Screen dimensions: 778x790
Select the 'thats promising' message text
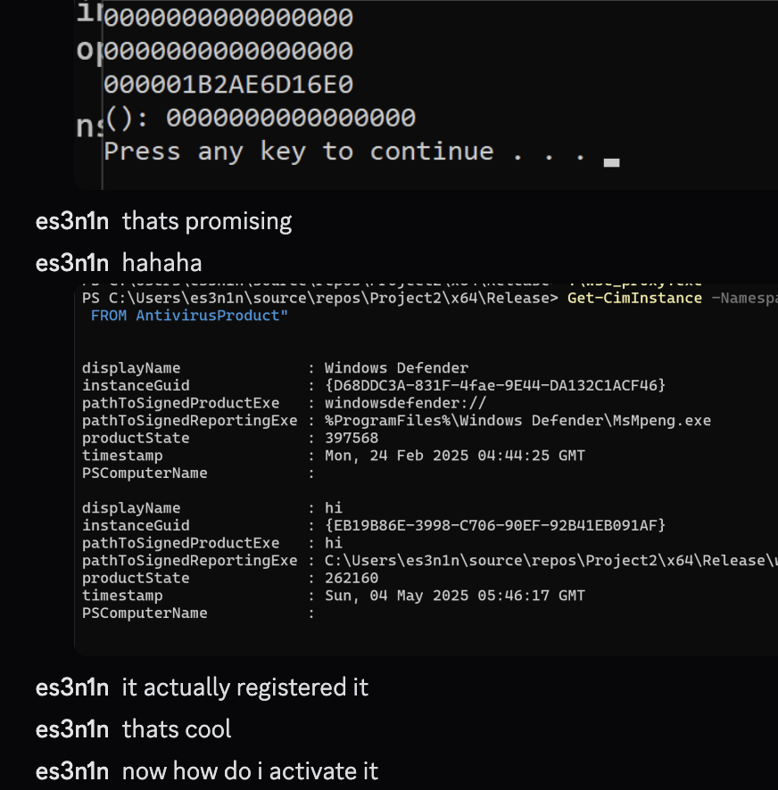[207, 222]
